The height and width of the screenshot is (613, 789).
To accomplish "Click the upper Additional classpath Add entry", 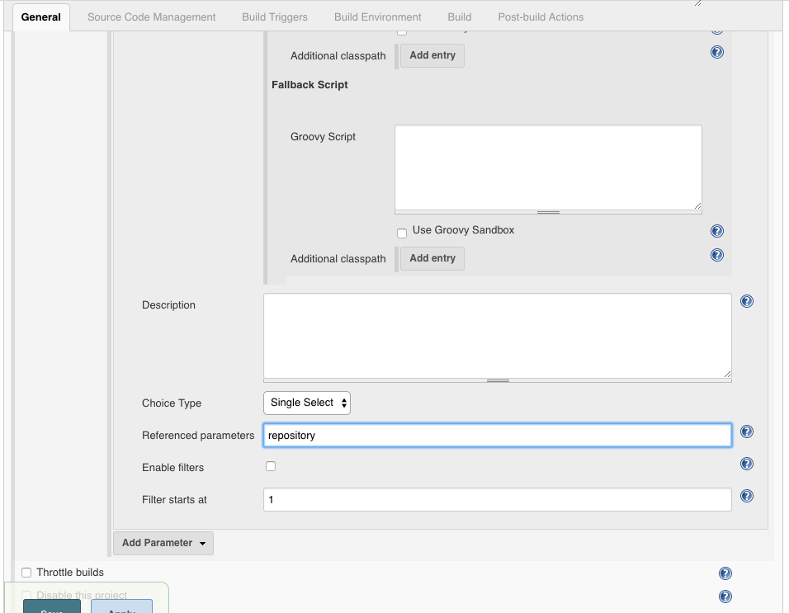I will pos(432,55).
